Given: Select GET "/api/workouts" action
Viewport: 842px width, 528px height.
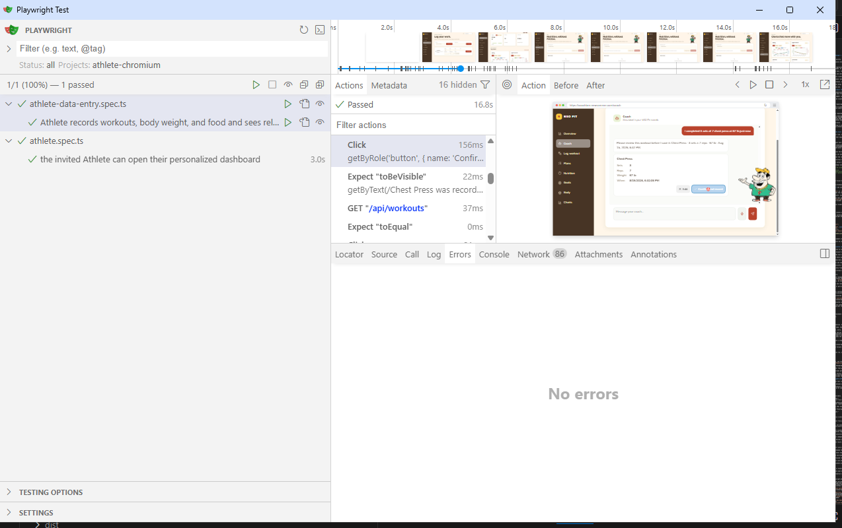Looking at the screenshot, I should point(408,208).
